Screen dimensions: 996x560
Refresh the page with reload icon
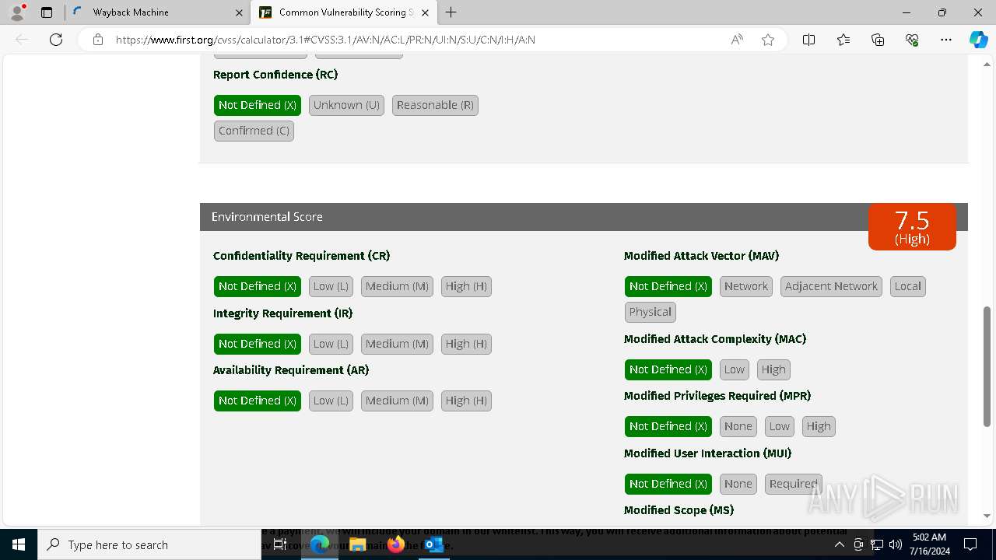(56, 40)
